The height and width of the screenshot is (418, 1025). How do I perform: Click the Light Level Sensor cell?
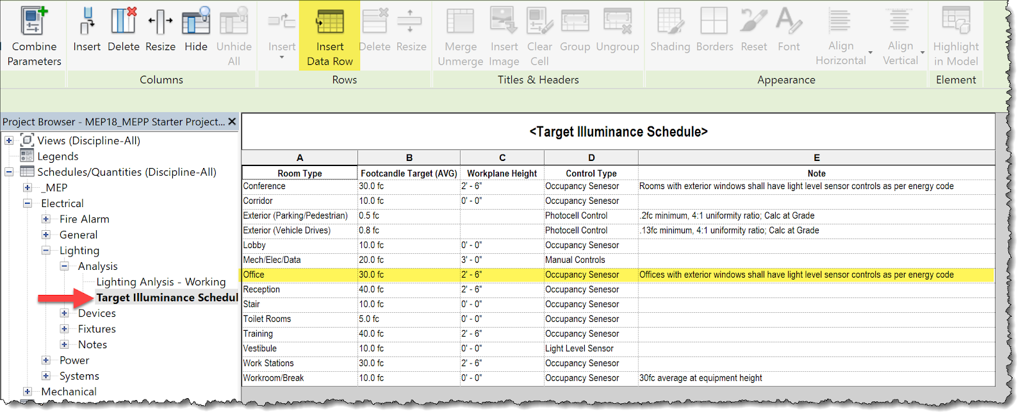(591, 349)
